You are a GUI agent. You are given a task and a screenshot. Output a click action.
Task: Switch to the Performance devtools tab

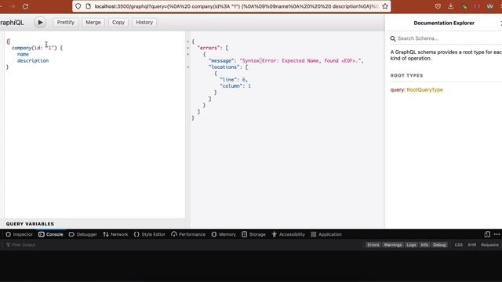188,234
